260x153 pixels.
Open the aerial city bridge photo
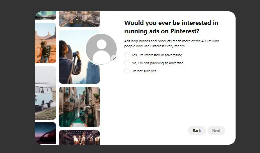[x=79, y=19]
